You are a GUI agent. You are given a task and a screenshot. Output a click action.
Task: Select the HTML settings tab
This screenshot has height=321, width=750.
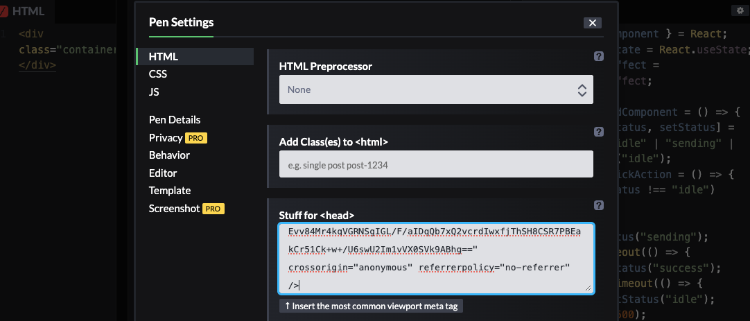click(195, 56)
